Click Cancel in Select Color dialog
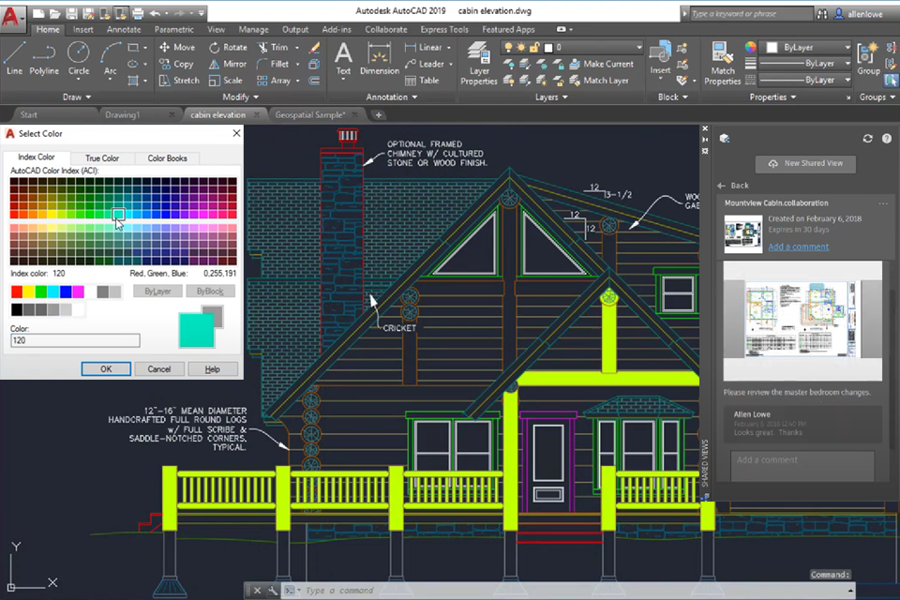 [x=159, y=368]
